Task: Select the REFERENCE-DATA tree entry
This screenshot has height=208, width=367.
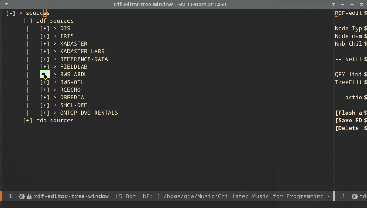Action: click(84, 59)
